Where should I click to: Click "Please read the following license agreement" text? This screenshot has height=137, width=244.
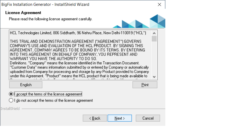click(51, 19)
